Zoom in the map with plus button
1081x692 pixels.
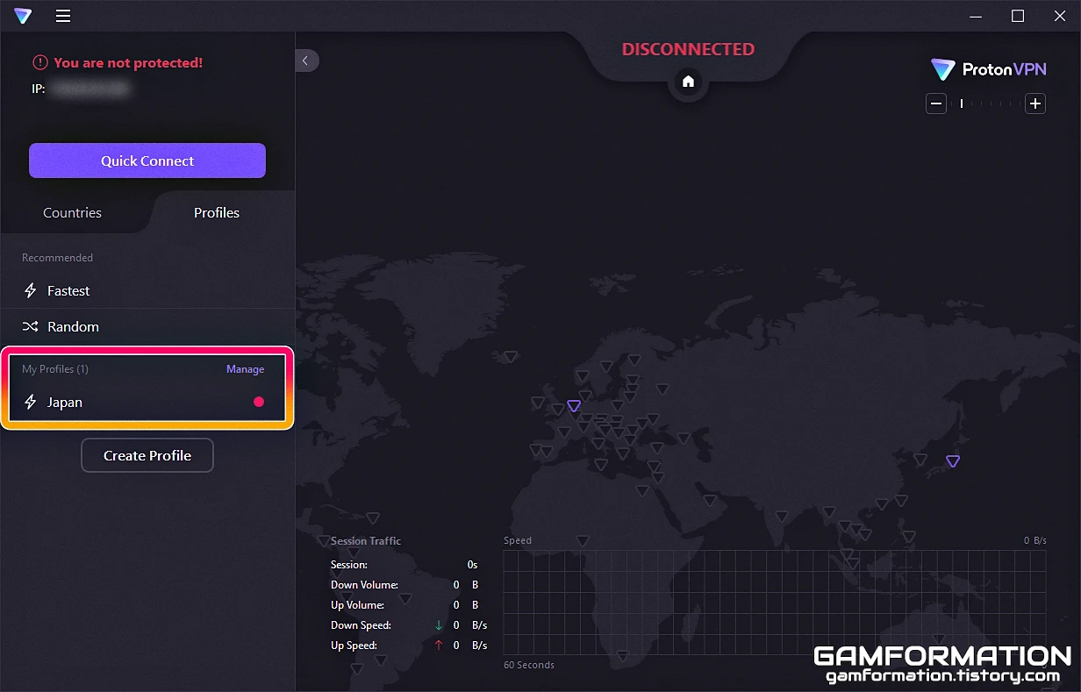pos(1035,103)
